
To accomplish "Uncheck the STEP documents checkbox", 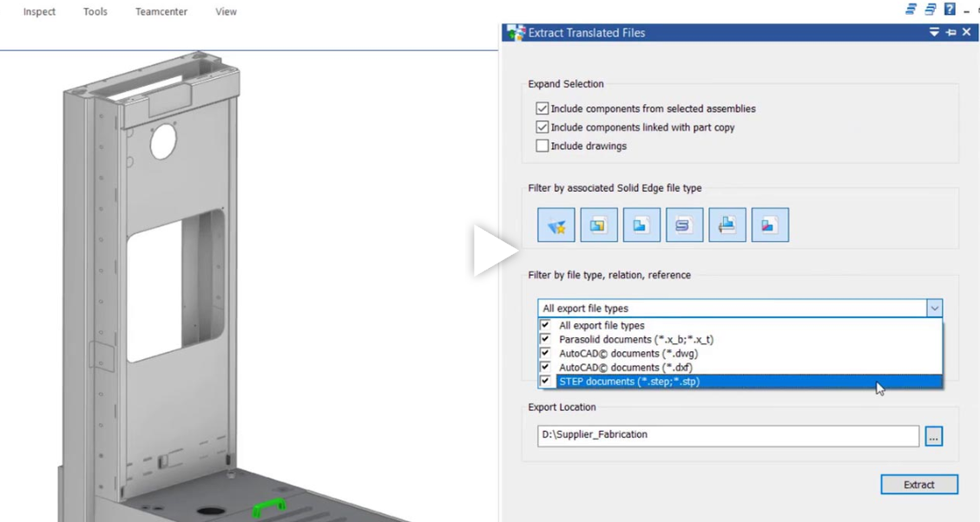I will [545, 381].
